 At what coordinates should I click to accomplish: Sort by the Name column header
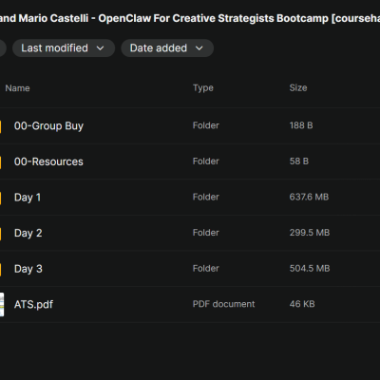[x=17, y=88]
